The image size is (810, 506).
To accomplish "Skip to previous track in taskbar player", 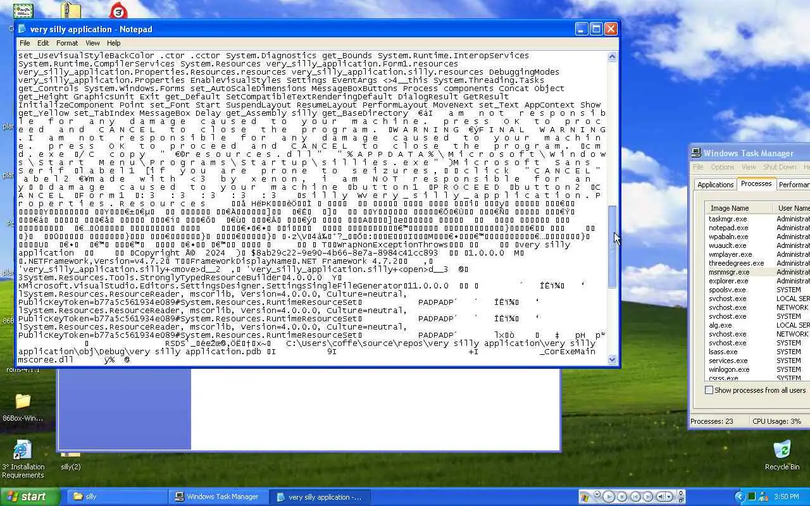I will point(636,497).
